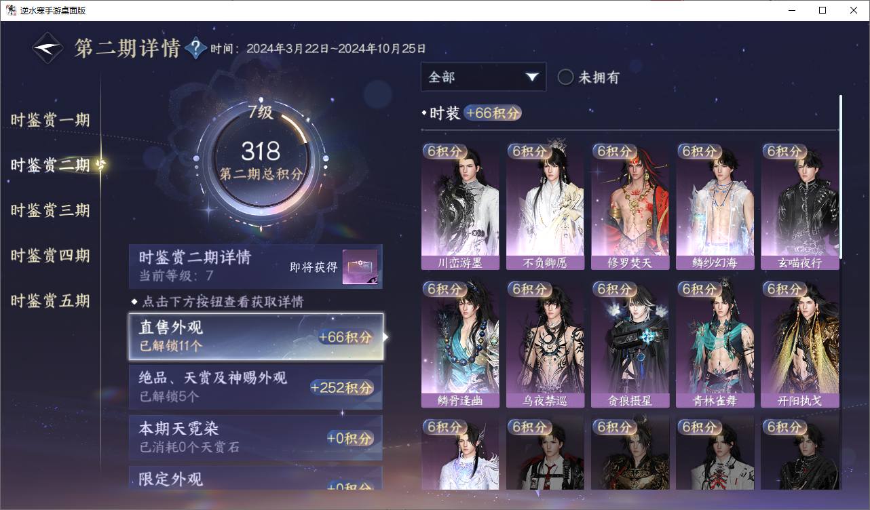Viewport: 870px width, 510px height.
Task: Switch to 时鉴赏三期 tab
Action: tap(50, 210)
